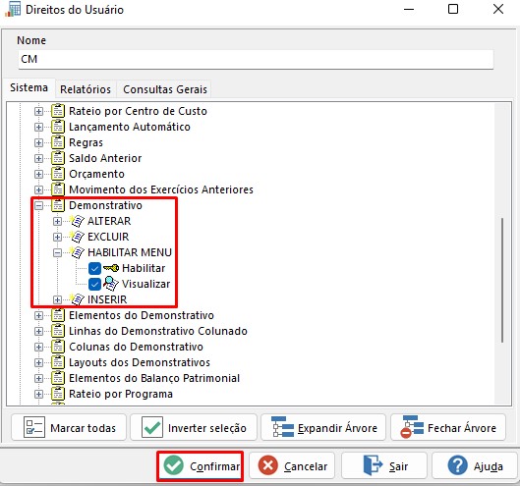
Task: Click the INSERIR node icon
Action: 77,299
